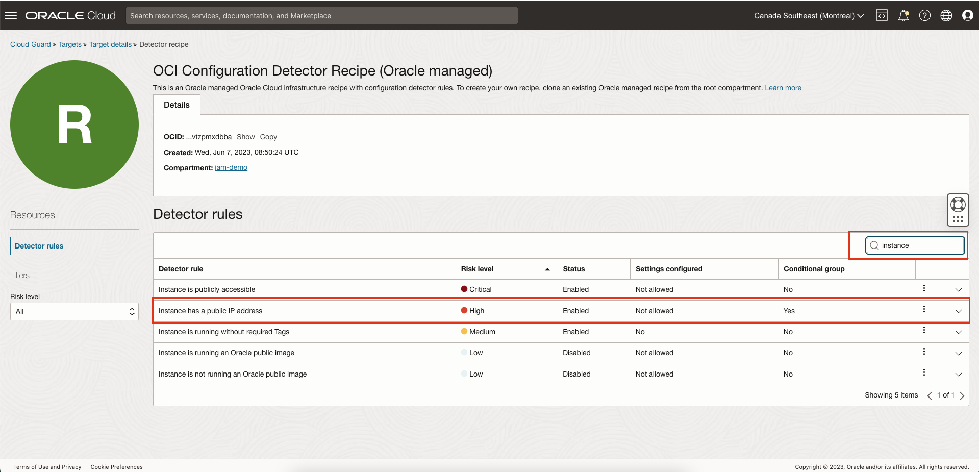
Task: Open the help question mark icon
Action: point(925,15)
